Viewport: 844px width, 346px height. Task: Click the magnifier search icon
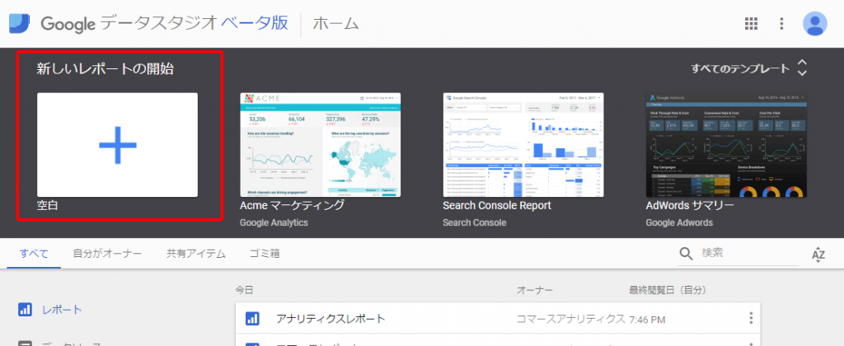point(687,254)
